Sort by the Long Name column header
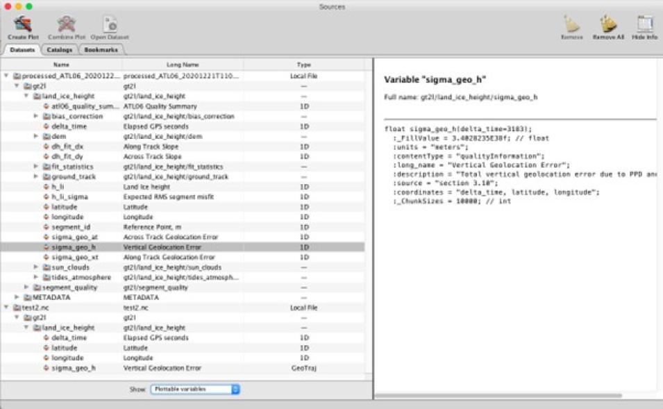 183,65
